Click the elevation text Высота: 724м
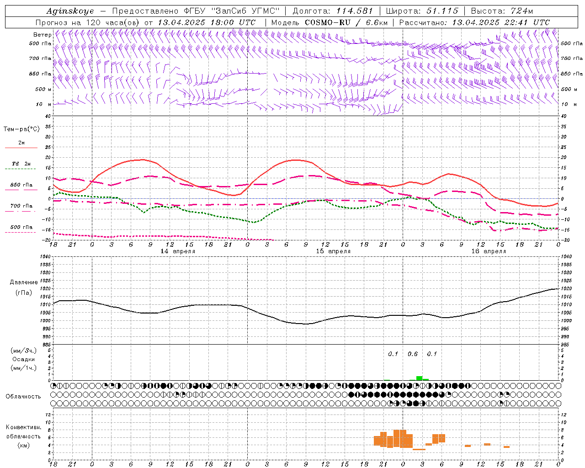Image resolution: width=585 pixels, height=468 pixels. pos(502,11)
